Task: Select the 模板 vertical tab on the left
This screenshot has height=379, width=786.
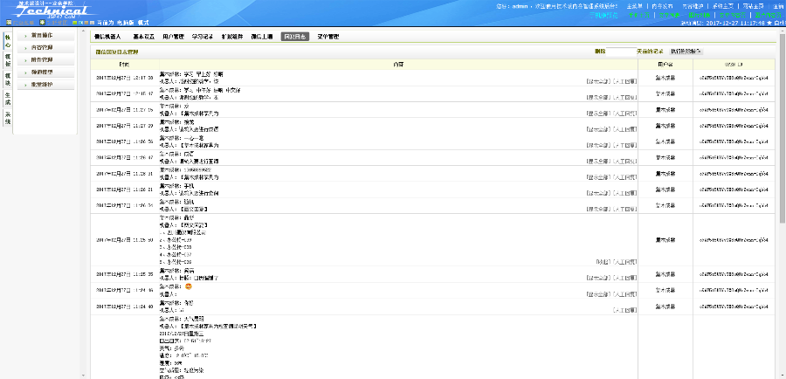Action: (8, 59)
